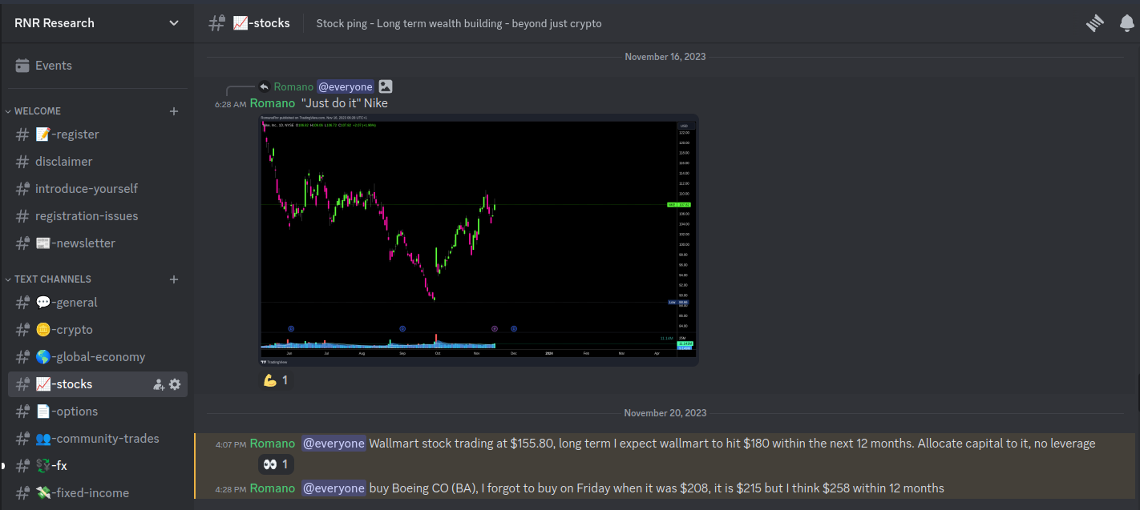Open notification settings bell icon

tap(1127, 23)
